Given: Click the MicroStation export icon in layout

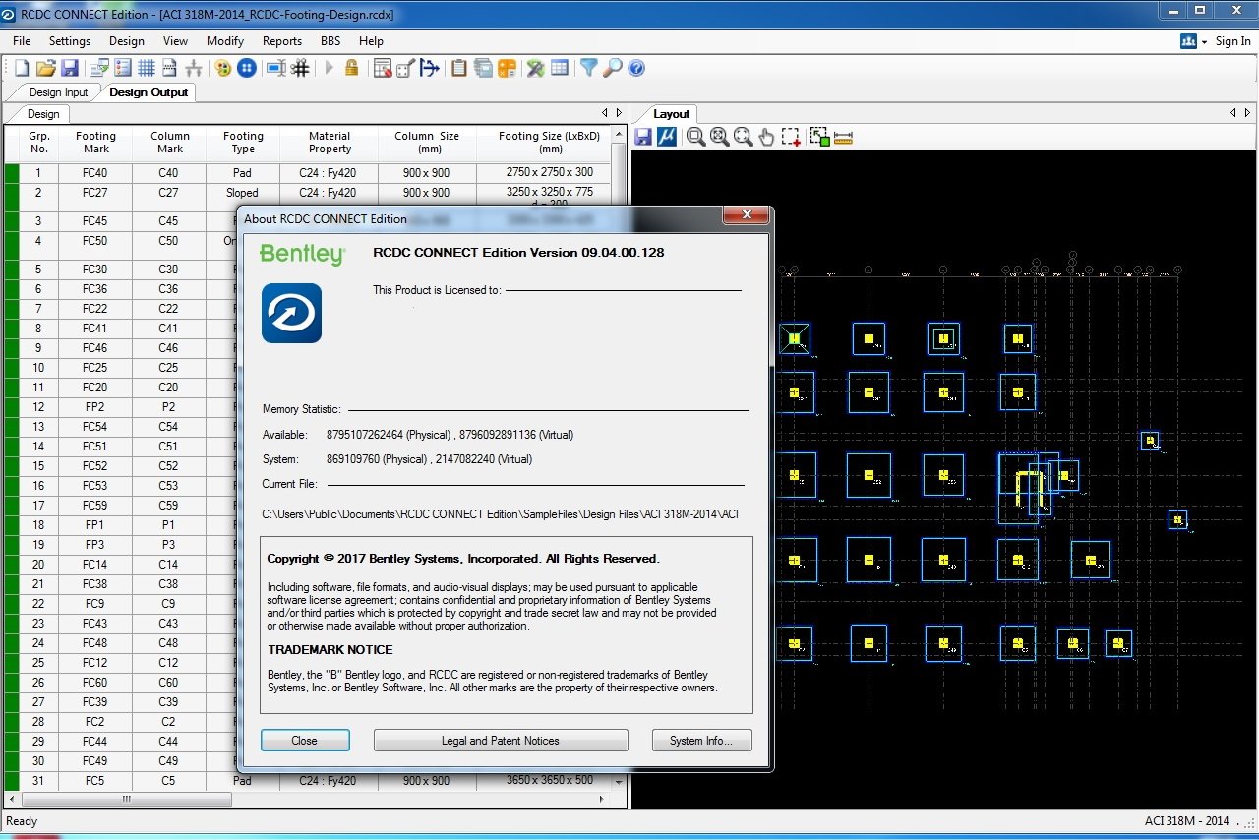Looking at the screenshot, I should [x=667, y=137].
